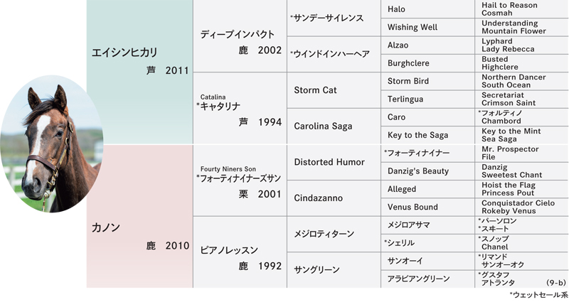Select the フォーティナイナーズサン entry
The image size is (569, 302).
click(240, 180)
